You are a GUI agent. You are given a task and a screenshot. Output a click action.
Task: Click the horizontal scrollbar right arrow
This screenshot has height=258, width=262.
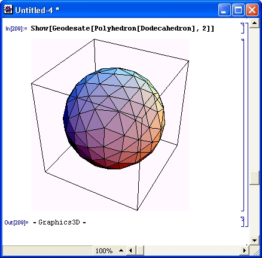pos(245,250)
